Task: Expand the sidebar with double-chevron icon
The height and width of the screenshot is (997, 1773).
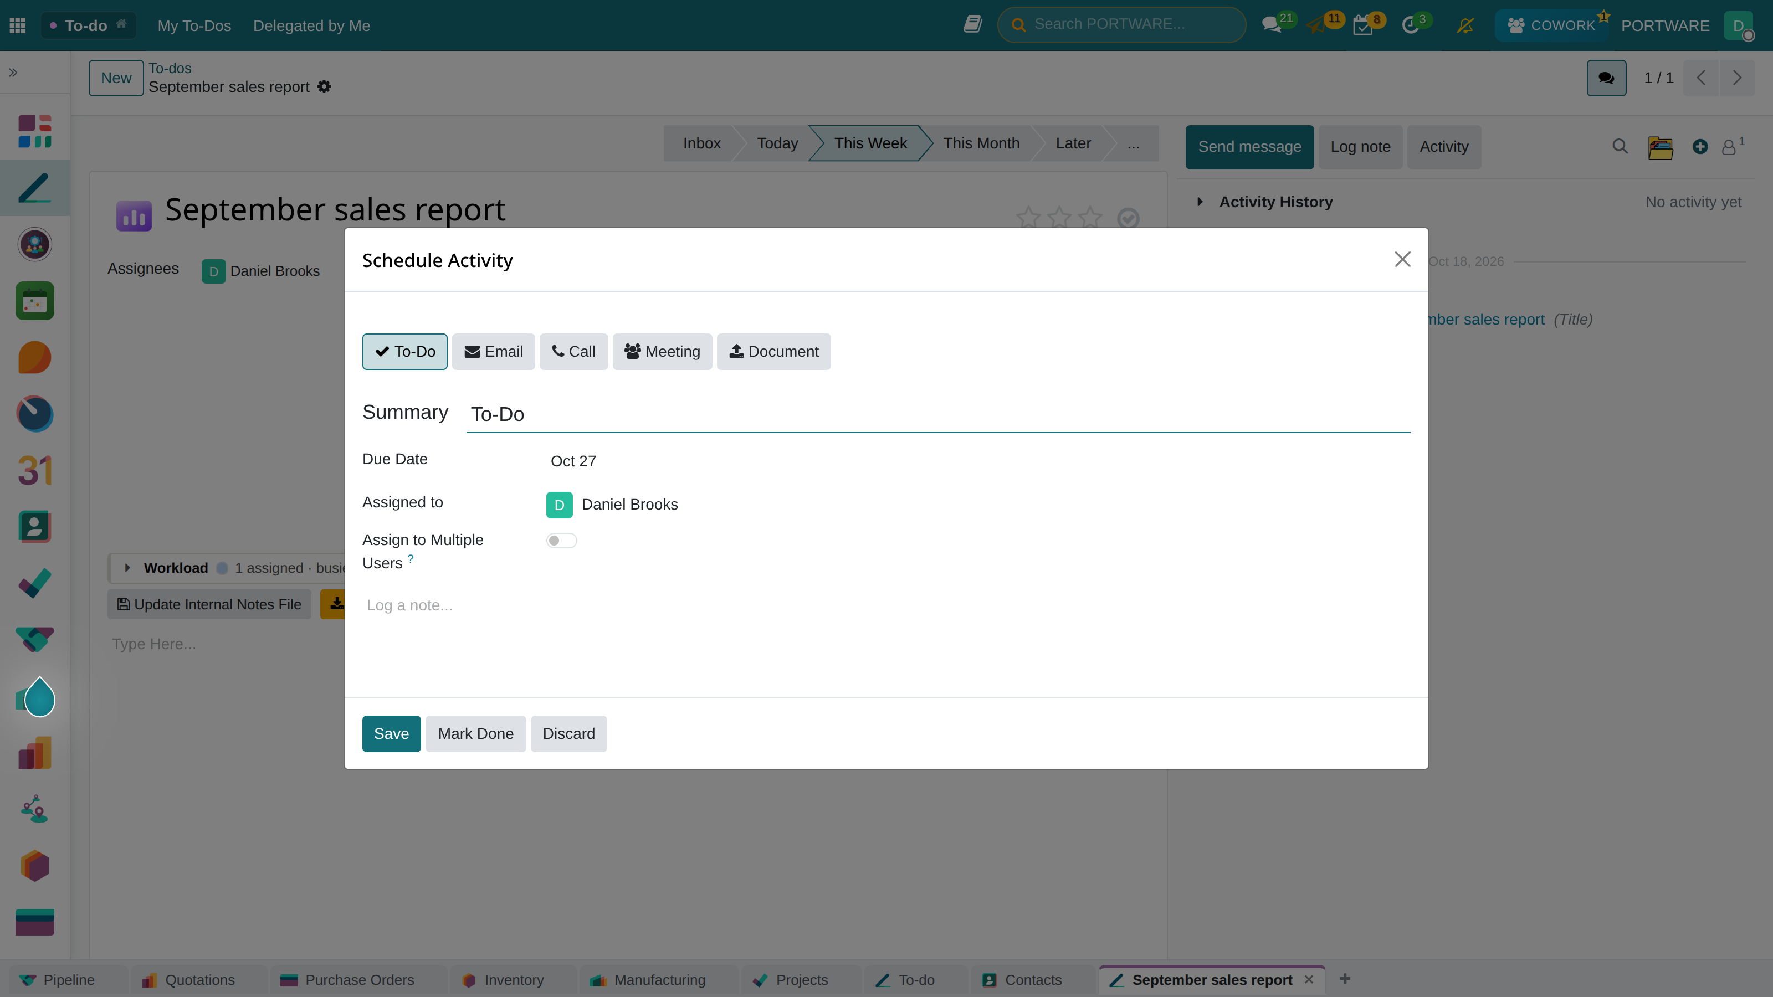Action: coord(13,72)
